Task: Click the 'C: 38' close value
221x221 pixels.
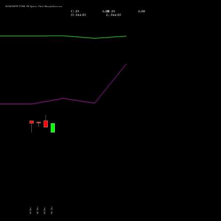Action: (75, 11)
